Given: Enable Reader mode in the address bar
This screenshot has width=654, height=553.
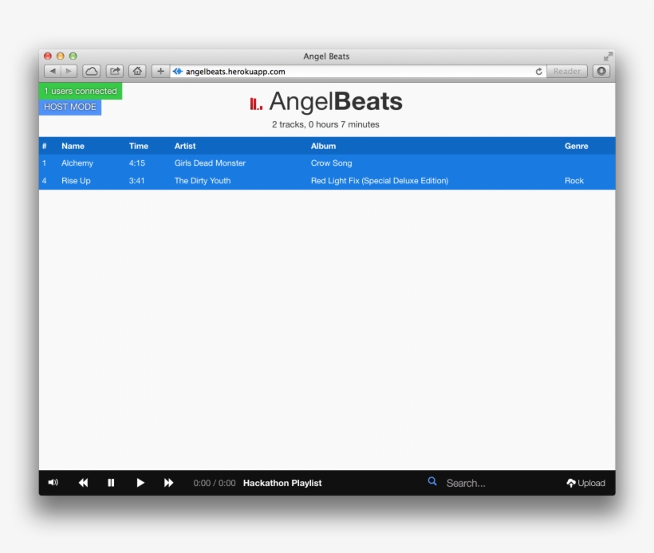Looking at the screenshot, I should pos(567,71).
